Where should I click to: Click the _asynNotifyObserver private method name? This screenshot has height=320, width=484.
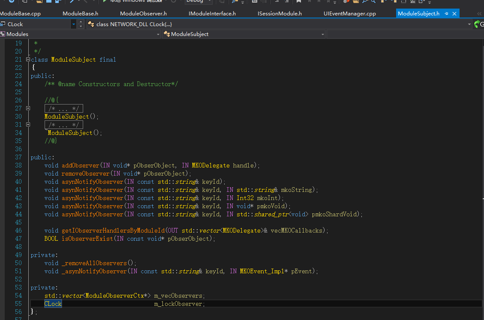click(x=94, y=271)
